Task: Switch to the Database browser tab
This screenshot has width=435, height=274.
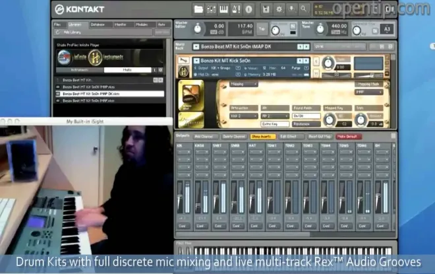Action: tap(100, 24)
